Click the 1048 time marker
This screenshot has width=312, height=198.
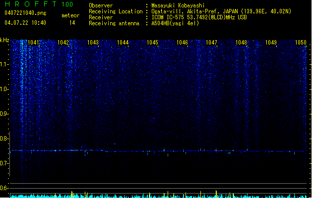(241, 43)
